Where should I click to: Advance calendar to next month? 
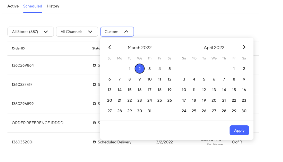(x=244, y=47)
